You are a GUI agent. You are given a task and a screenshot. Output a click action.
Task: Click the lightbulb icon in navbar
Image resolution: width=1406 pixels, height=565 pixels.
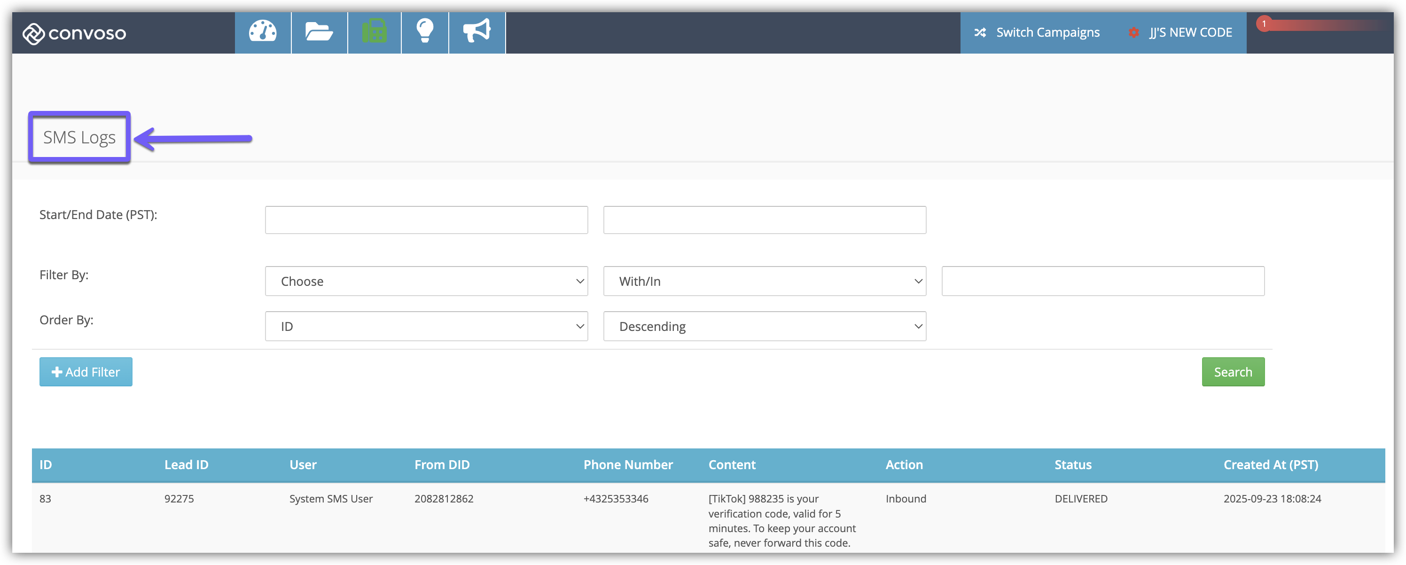click(425, 31)
